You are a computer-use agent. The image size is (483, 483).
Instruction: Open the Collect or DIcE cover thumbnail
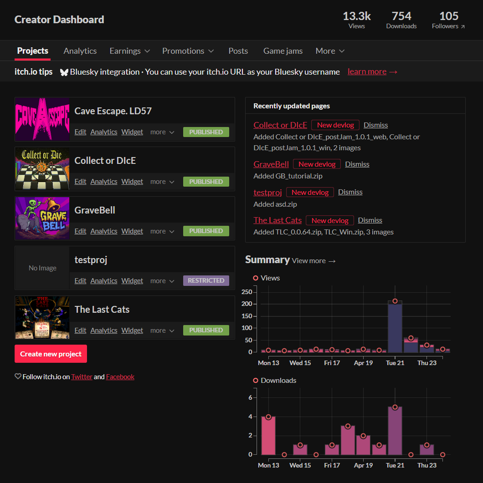pos(42,169)
